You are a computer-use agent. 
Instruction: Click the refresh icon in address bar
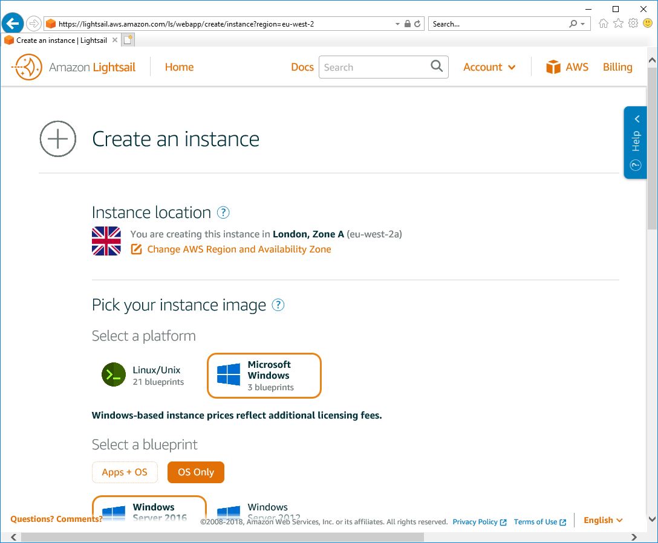tap(417, 24)
